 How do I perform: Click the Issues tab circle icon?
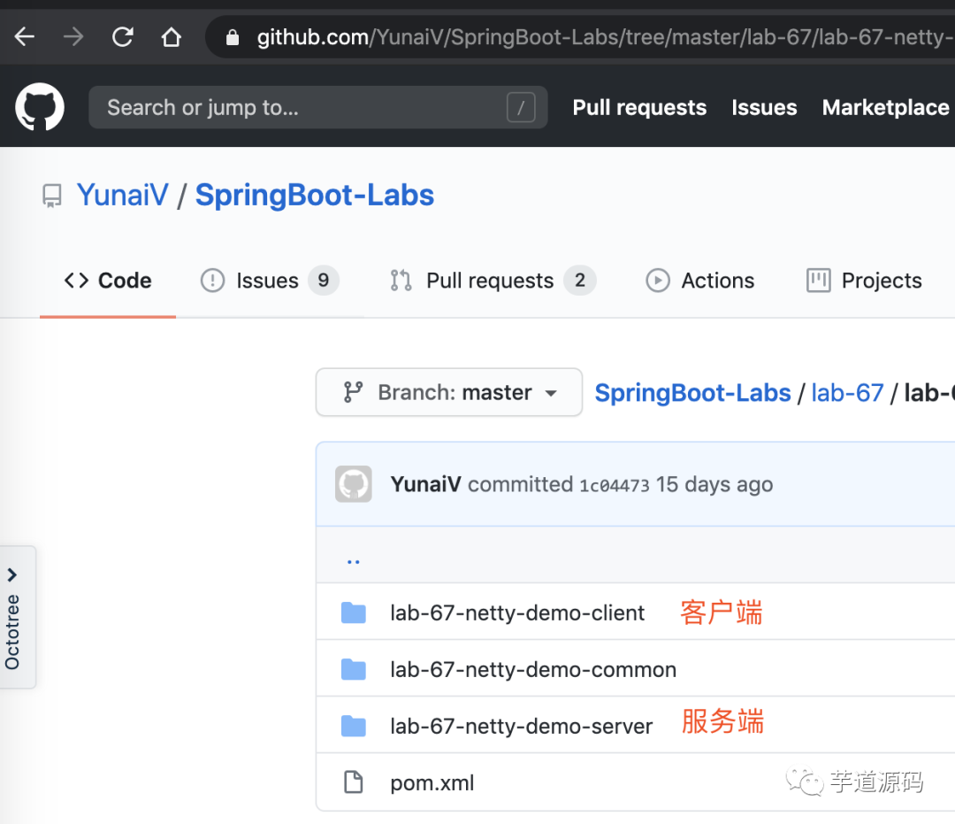tap(212, 281)
